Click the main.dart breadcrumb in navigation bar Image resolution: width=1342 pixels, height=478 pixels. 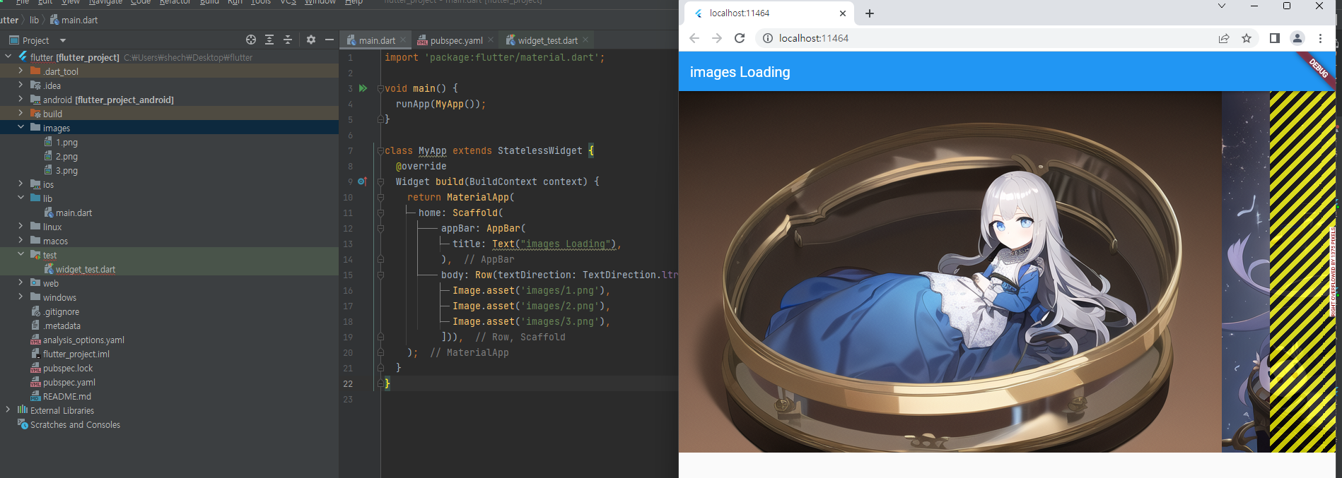click(74, 20)
